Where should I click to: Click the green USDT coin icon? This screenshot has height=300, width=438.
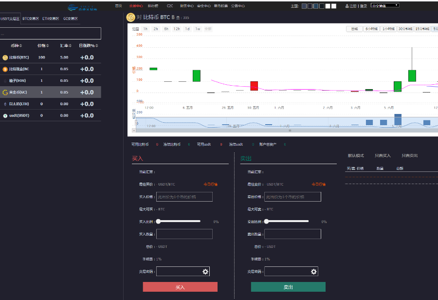5,116
